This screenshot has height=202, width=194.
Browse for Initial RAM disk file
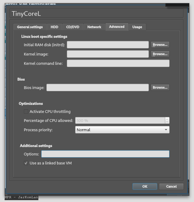point(160,45)
